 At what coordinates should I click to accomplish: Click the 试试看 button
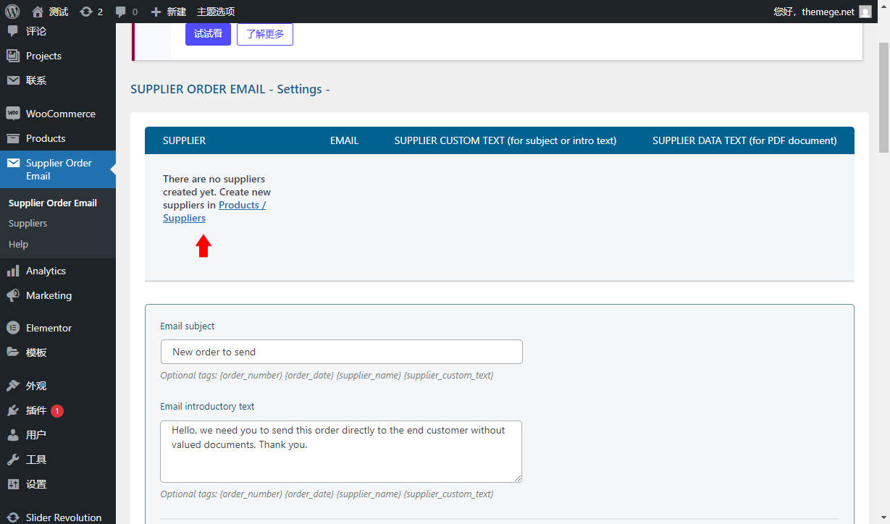tap(208, 34)
